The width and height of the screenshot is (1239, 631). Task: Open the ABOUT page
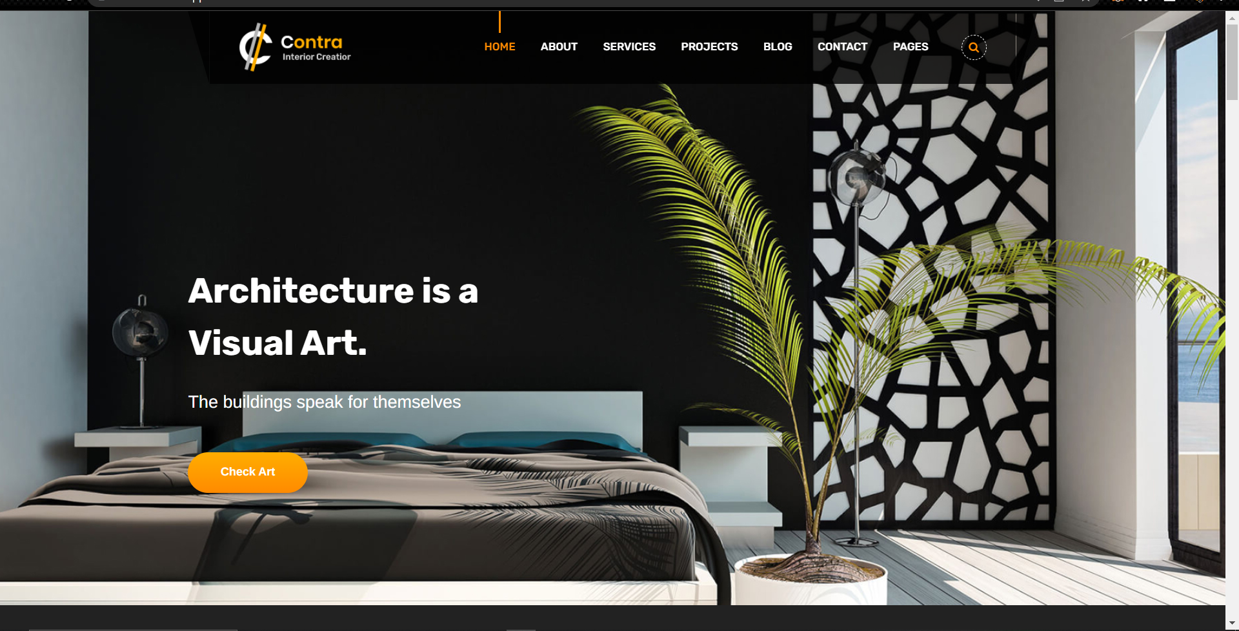click(x=559, y=46)
